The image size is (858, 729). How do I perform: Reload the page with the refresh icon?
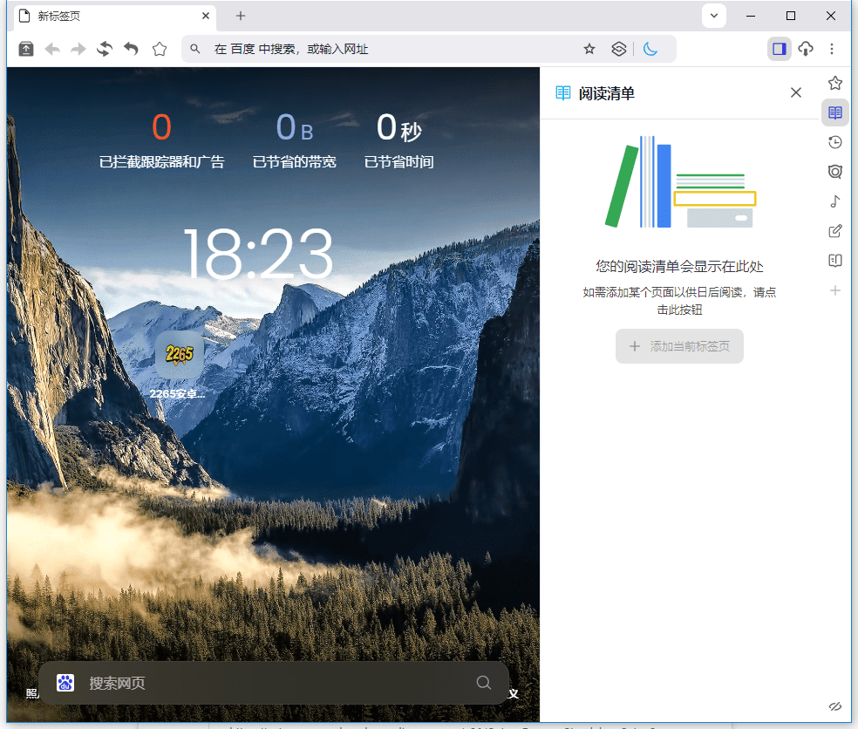(x=104, y=49)
